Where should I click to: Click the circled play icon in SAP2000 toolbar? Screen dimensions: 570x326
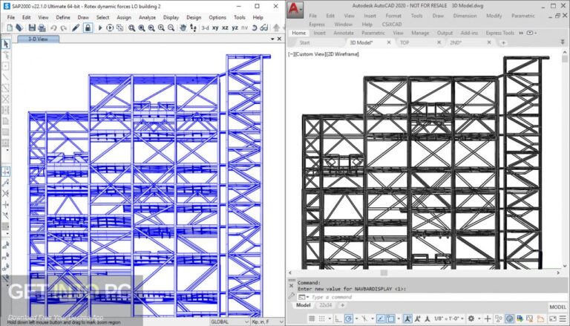click(x=110, y=27)
